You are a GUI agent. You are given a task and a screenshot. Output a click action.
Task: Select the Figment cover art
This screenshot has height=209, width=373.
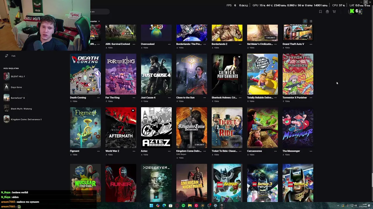(85, 128)
